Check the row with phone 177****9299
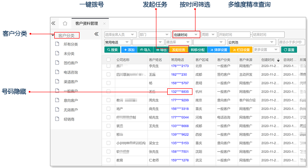This screenshot has width=308, height=168. point(109,100)
